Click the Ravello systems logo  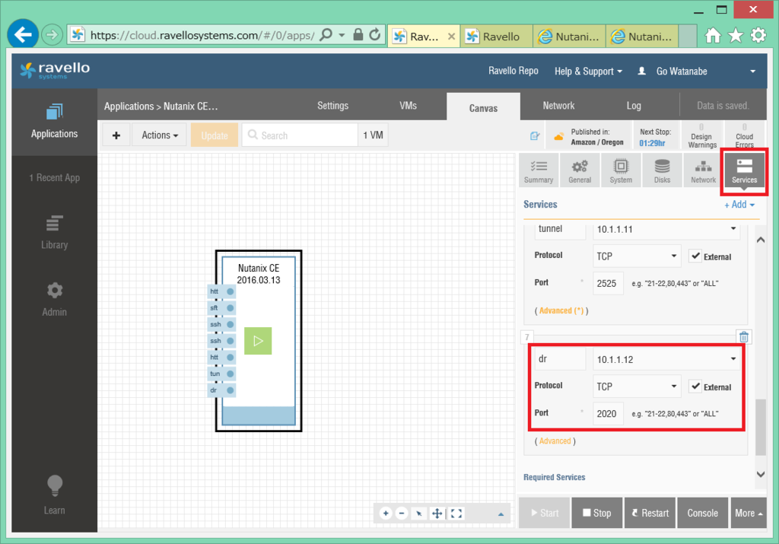55,71
